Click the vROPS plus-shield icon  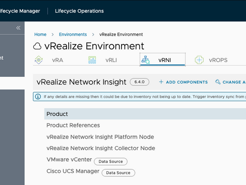coord(199,60)
